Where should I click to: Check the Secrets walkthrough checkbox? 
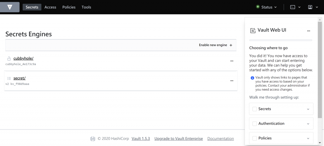point(255,109)
